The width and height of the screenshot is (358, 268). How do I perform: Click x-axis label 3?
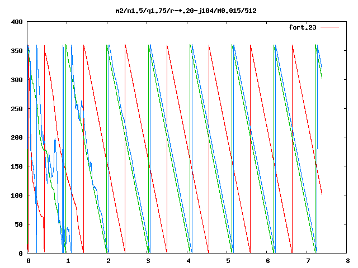(x=148, y=261)
